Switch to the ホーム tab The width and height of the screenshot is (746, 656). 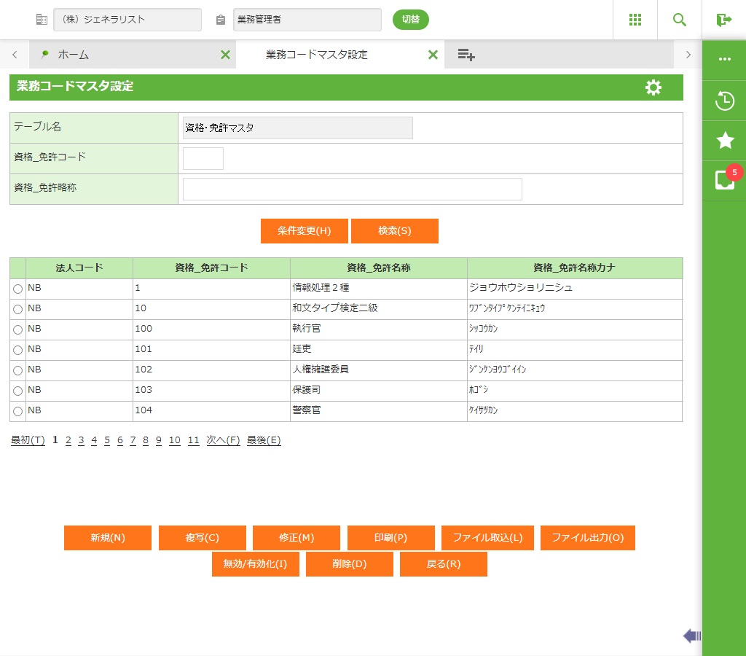[x=74, y=55]
